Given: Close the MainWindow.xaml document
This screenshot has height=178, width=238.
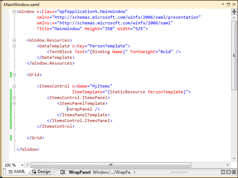Looking at the screenshot, I should (x=234, y=4).
